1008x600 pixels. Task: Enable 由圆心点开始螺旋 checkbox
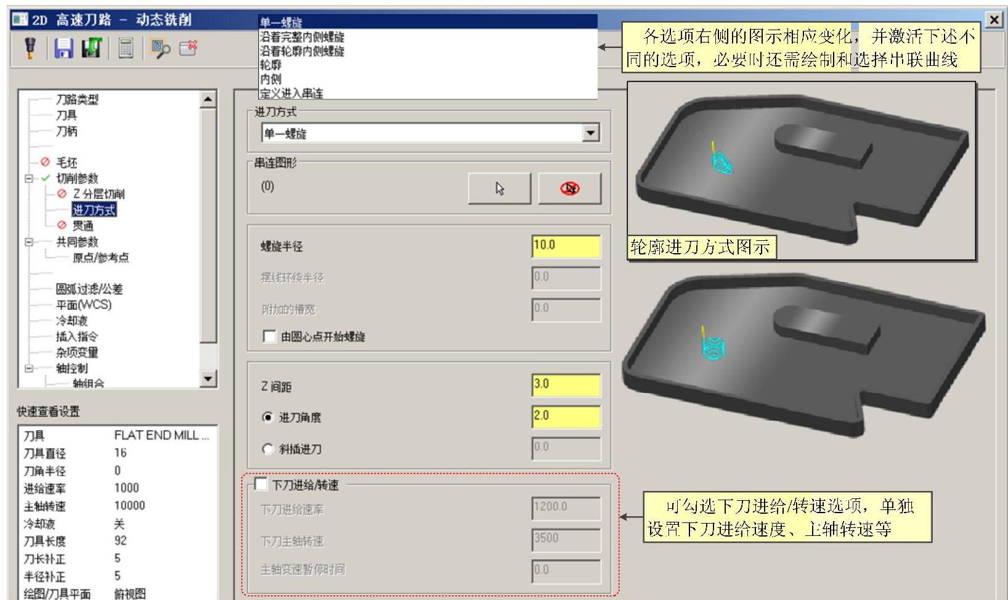point(269,336)
